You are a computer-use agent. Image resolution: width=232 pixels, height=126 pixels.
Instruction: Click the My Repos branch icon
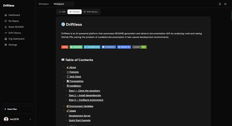coord(6,21)
